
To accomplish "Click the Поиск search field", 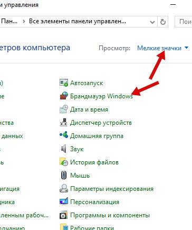I will tap(184, 22).
